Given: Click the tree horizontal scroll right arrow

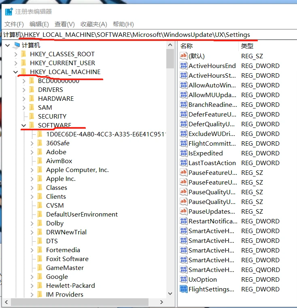Looking at the screenshot, I should coord(161,302).
